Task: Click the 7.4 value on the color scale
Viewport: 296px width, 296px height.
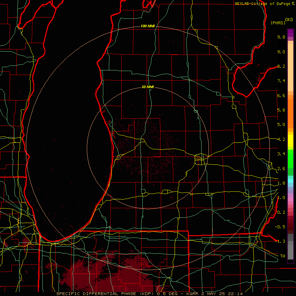Action: (281, 81)
